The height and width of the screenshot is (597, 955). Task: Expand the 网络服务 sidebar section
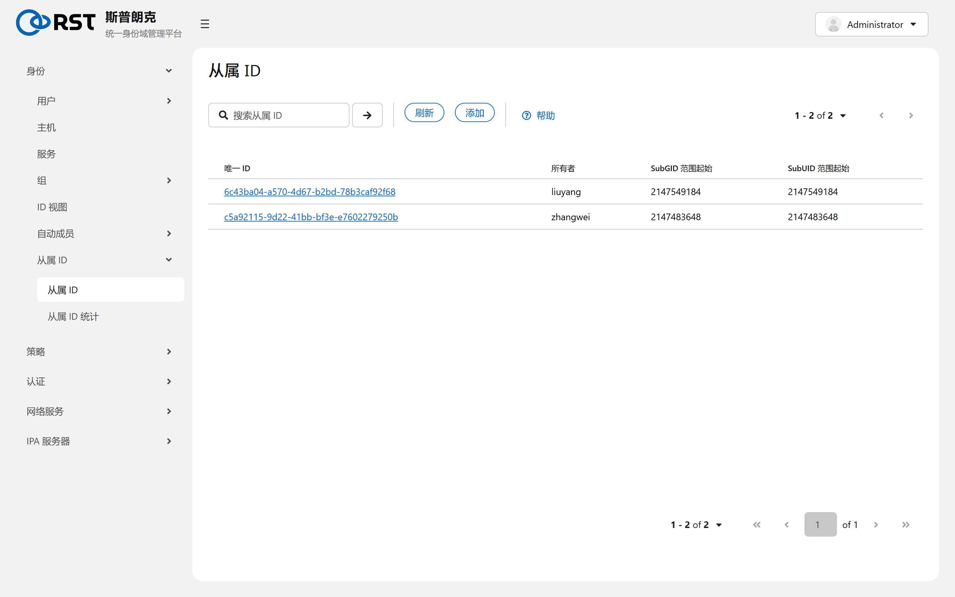[x=100, y=411]
